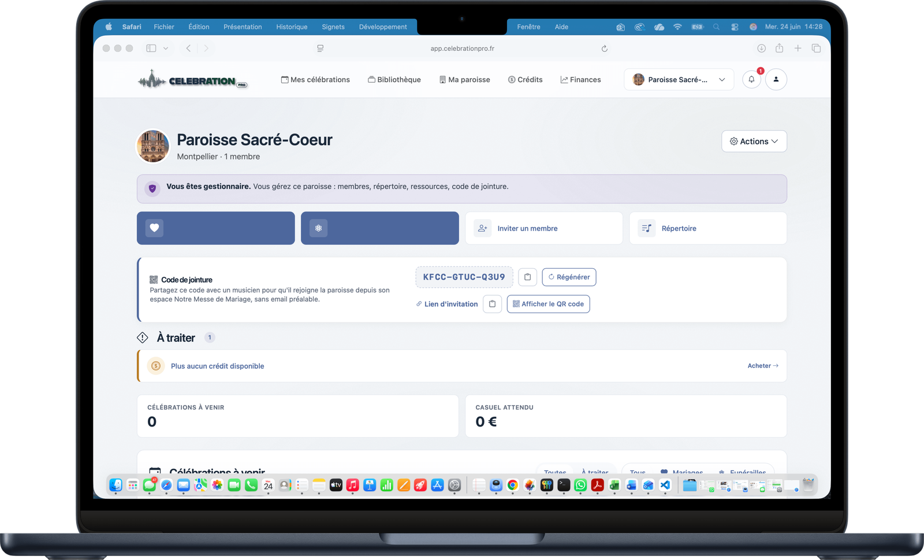Open Visual Studio Code from the Dock

coord(665,485)
